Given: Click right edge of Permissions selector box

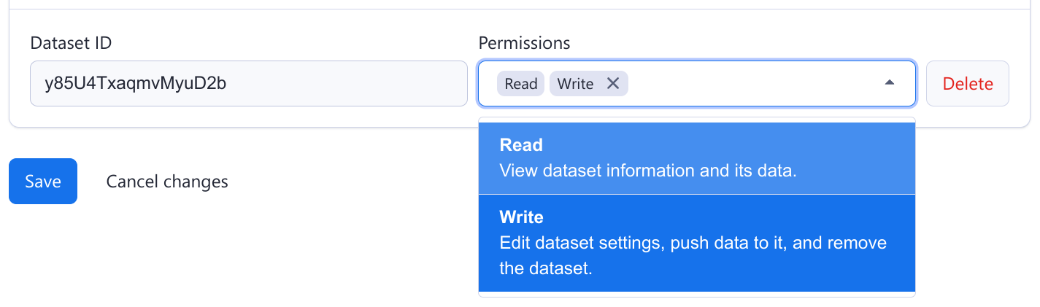Looking at the screenshot, I should (x=909, y=84).
